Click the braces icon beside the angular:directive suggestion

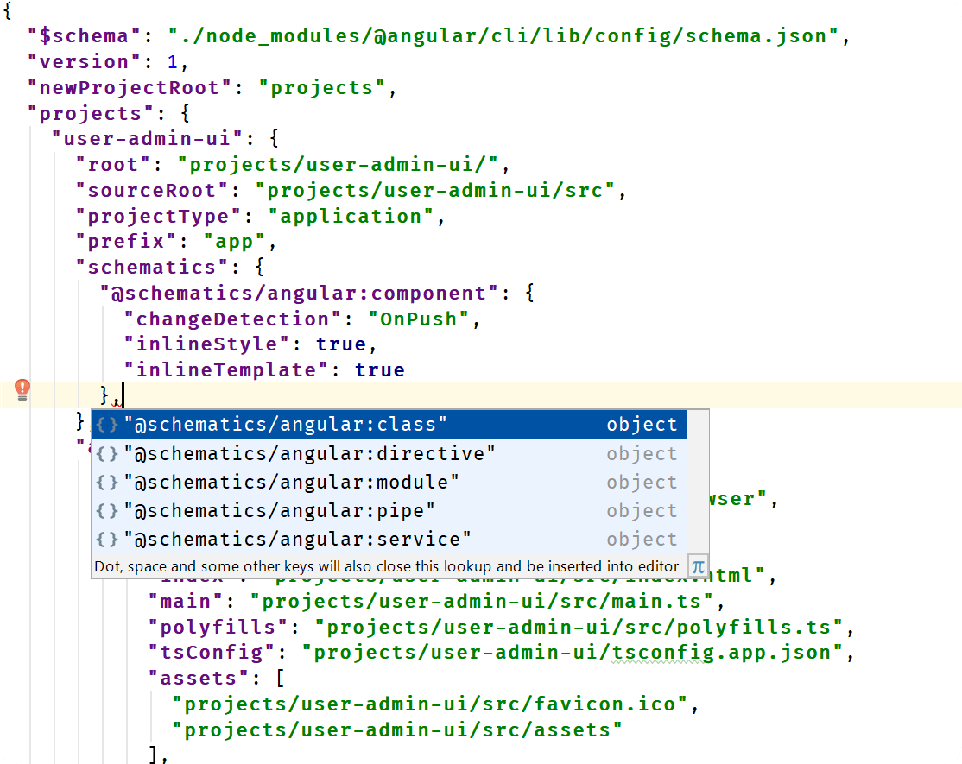tap(107, 453)
